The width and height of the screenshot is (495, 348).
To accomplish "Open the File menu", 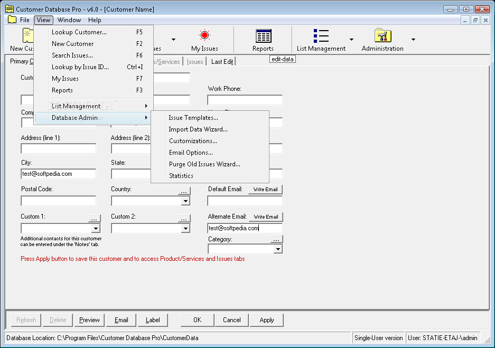I will (25, 20).
